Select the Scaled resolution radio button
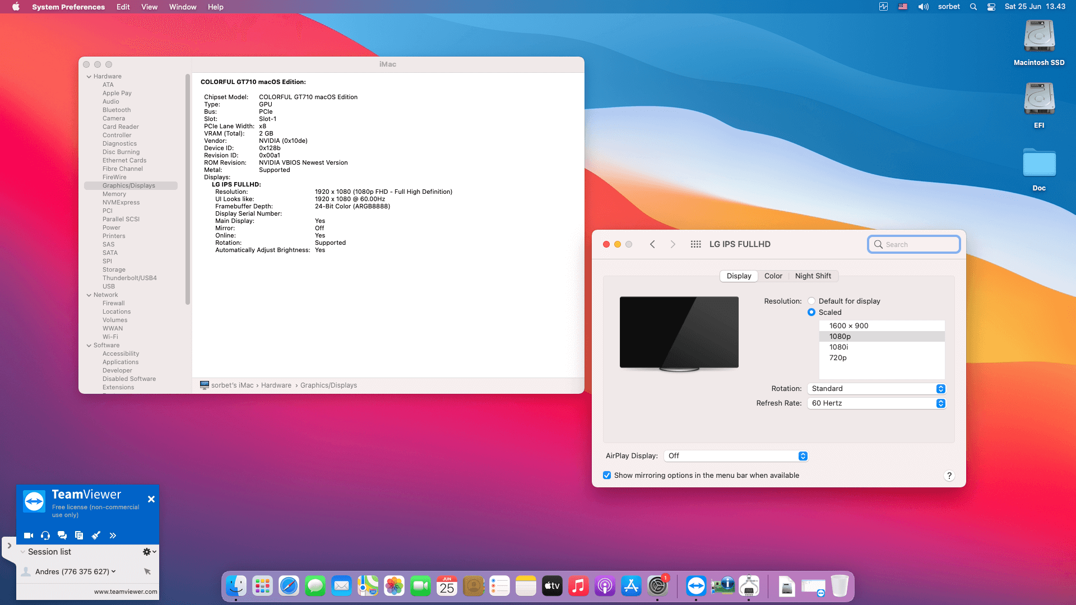The height and width of the screenshot is (605, 1076). [811, 313]
